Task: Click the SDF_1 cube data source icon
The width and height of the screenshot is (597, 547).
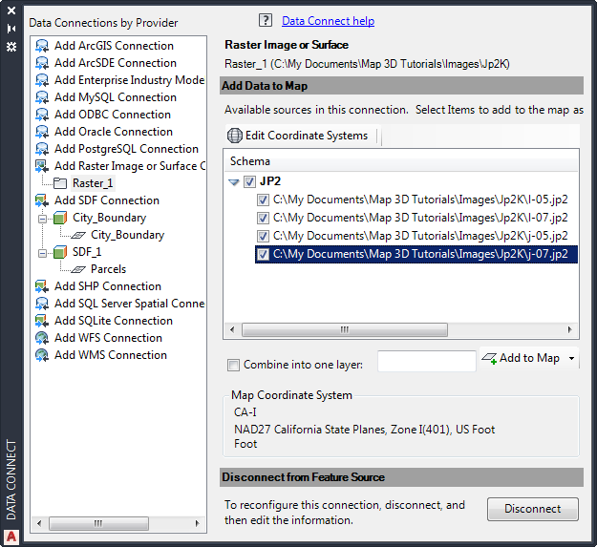Action: pos(60,252)
